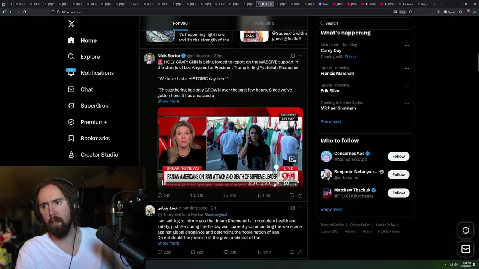Share the hamidrasaee post
479x269 pixels.
300,252
